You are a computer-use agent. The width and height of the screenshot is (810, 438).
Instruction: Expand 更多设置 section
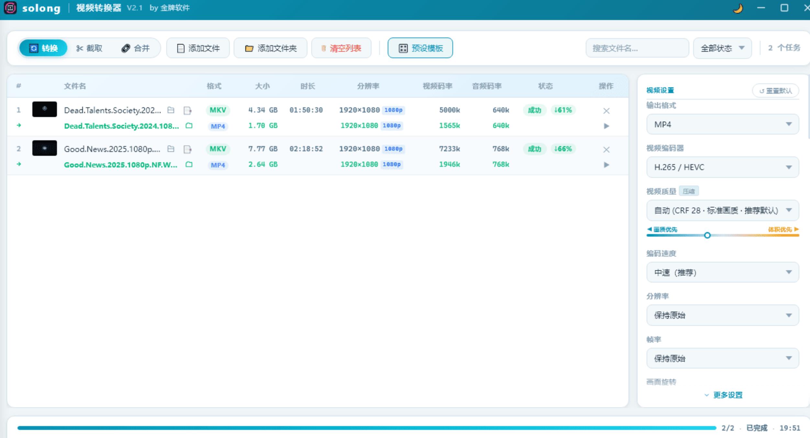[724, 395]
